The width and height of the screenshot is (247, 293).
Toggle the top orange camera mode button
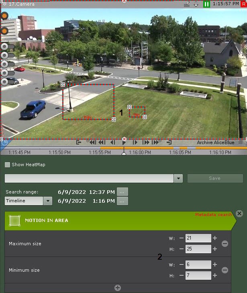(4, 16)
